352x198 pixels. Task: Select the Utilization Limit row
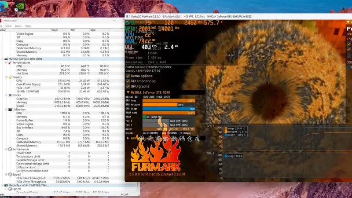63,167
